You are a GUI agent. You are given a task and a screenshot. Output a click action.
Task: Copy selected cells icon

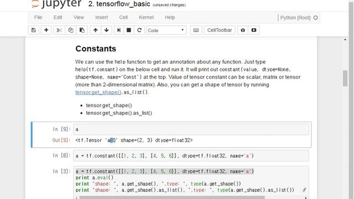click(x=71, y=30)
